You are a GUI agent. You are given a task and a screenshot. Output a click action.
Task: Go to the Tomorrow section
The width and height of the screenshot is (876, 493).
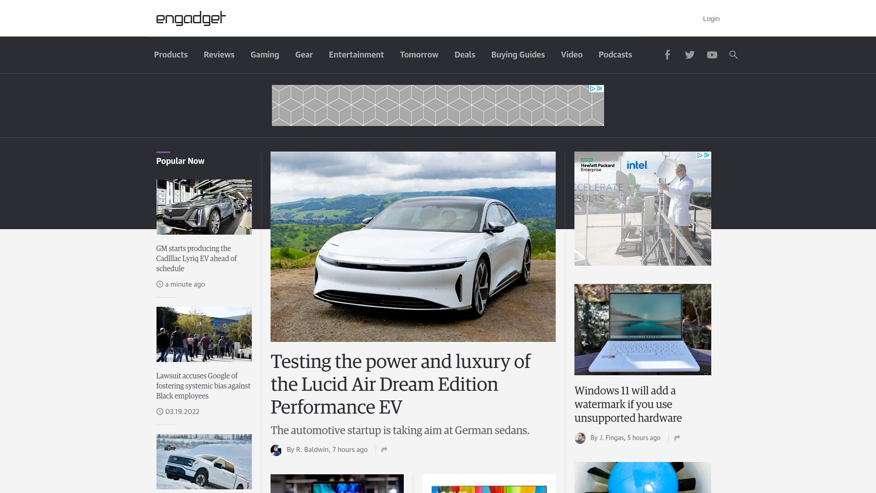click(419, 55)
